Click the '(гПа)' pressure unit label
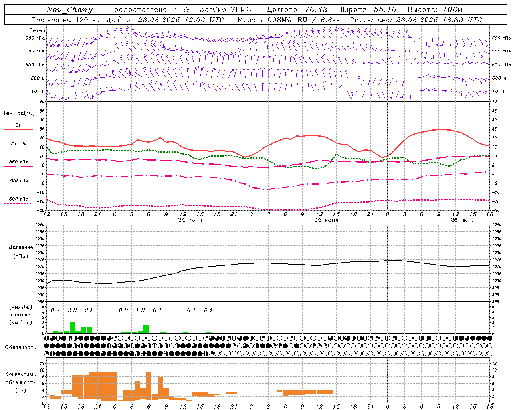 tap(21, 257)
